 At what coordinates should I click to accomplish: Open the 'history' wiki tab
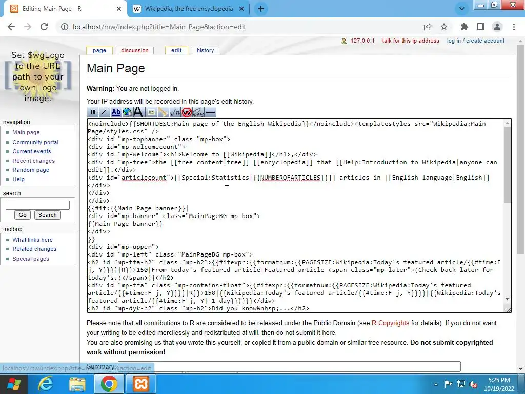(205, 50)
